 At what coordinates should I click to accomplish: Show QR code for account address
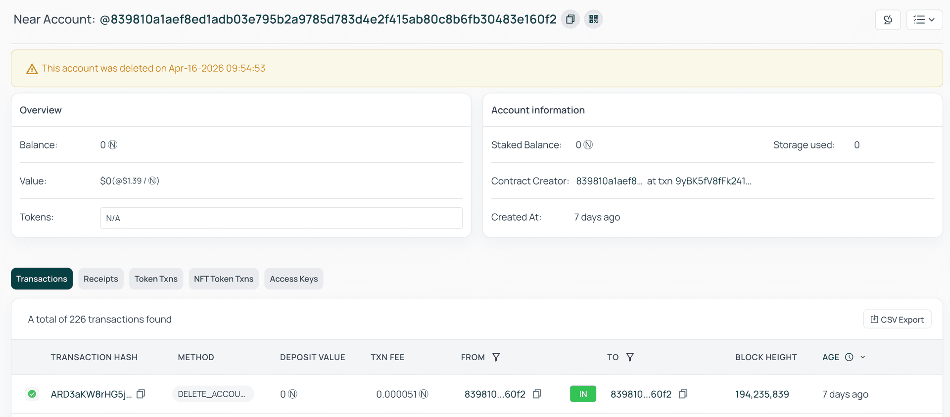pyautogui.click(x=593, y=19)
